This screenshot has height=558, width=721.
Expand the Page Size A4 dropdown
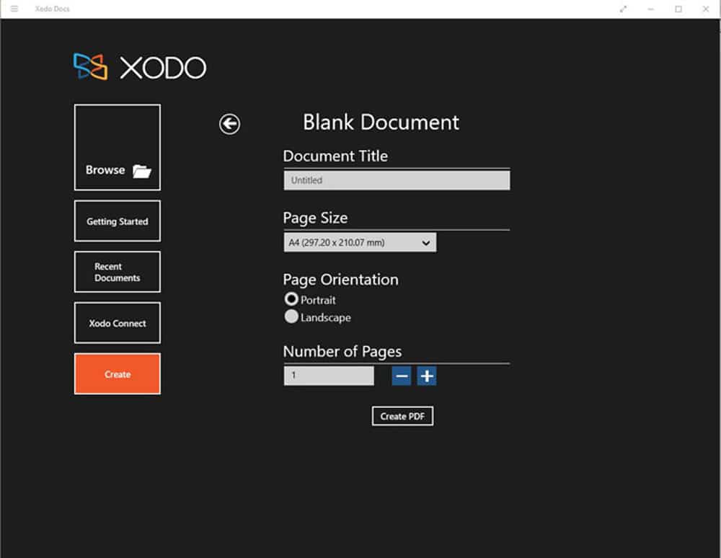(x=360, y=243)
